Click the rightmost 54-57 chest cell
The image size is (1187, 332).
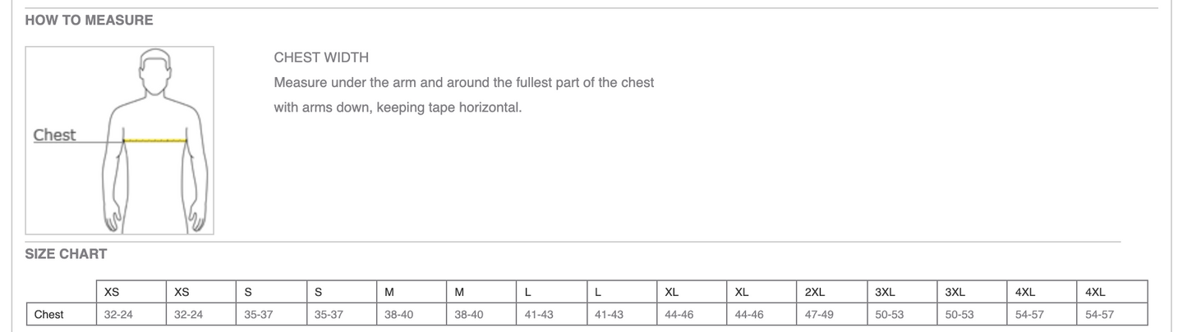(x=1099, y=314)
